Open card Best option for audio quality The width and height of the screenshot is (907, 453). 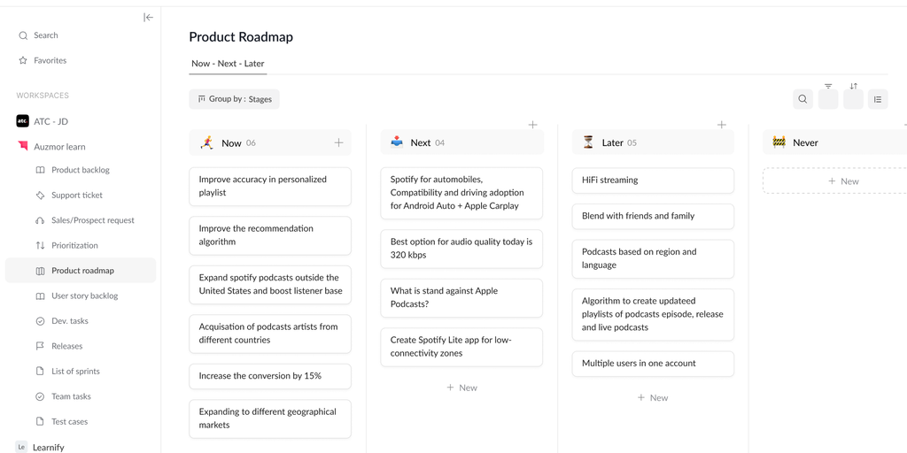pyautogui.click(x=461, y=249)
